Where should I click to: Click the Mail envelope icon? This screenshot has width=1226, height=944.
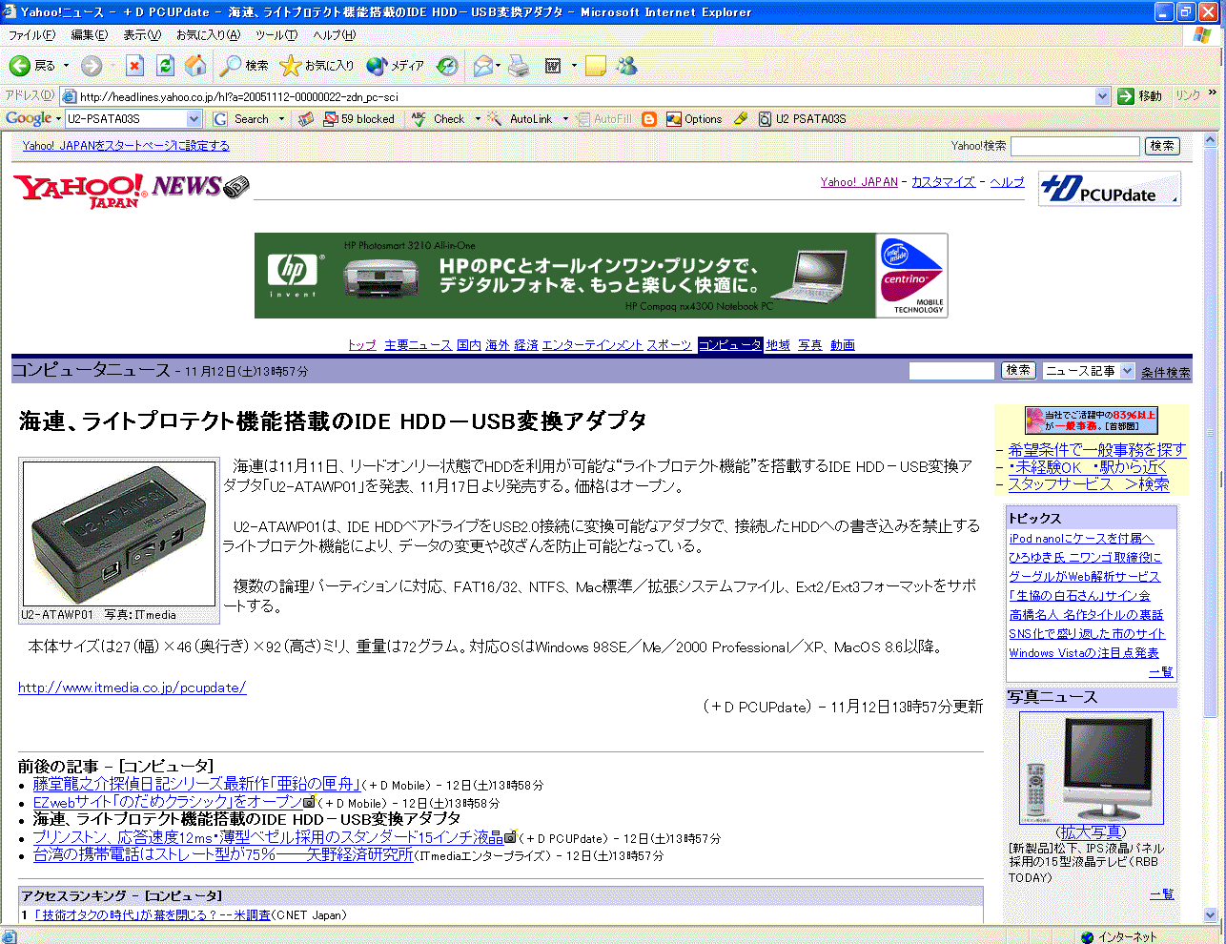point(483,66)
